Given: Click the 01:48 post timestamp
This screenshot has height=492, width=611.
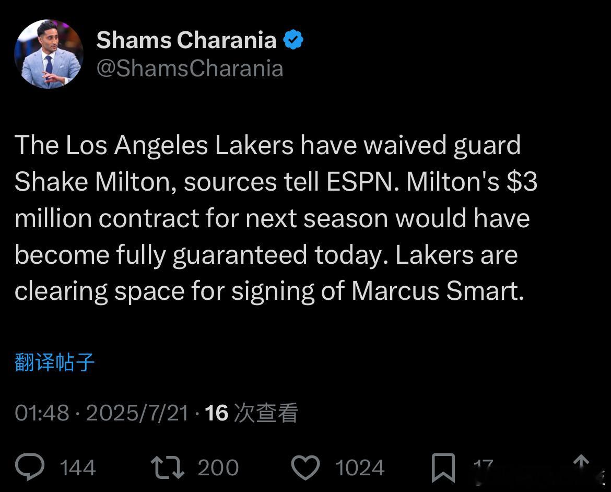Looking at the screenshot, I should click(x=42, y=413).
